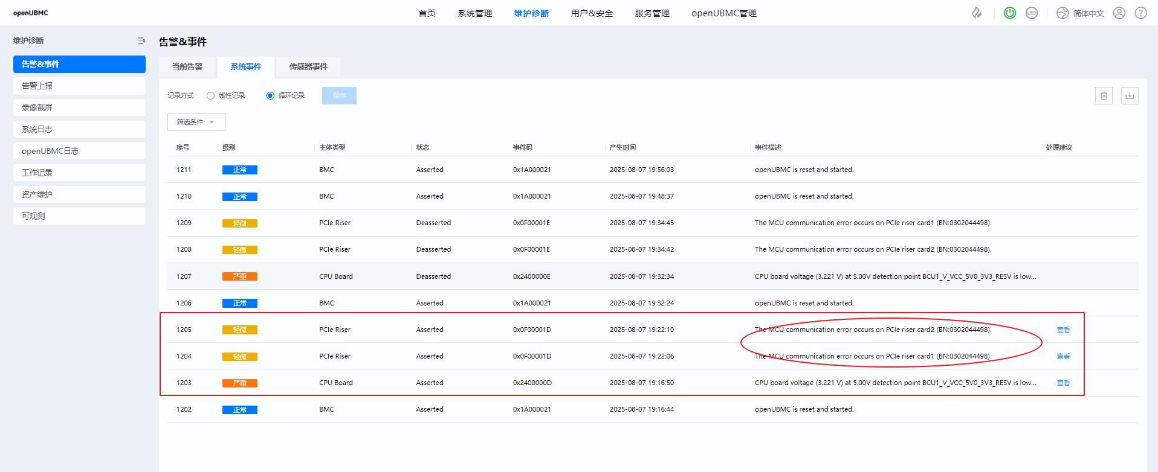1158x472 pixels.
Task: Collapse the 维护诊断 sidebar menu
Action: tap(141, 40)
